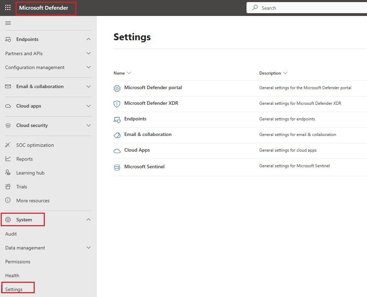Expand the Partners and APIs chevron
The width and height of the screenshot is (367, 297).
click(89, 53)
